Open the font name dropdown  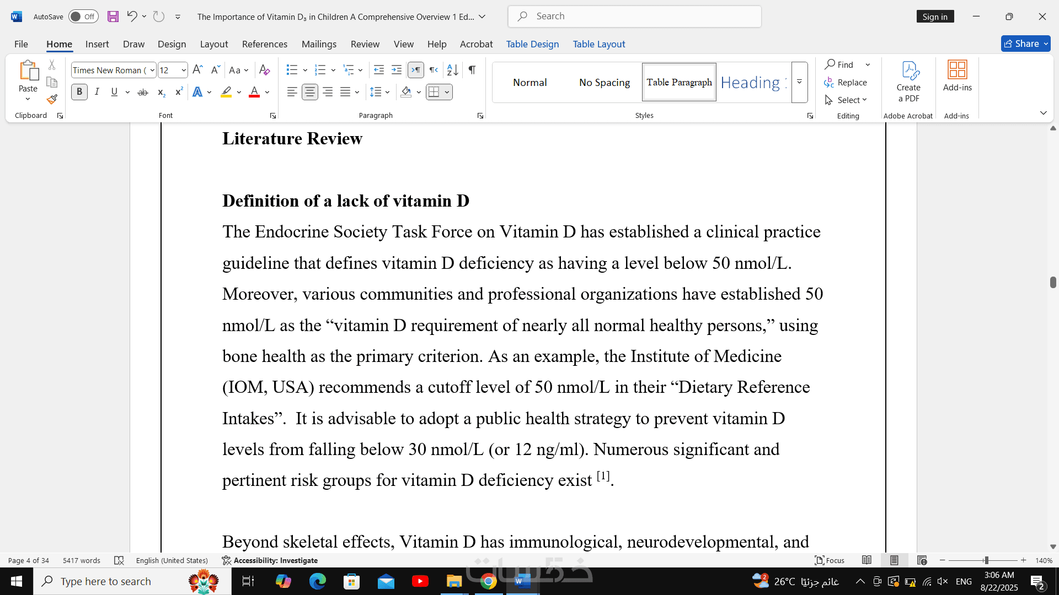[152, 70]
